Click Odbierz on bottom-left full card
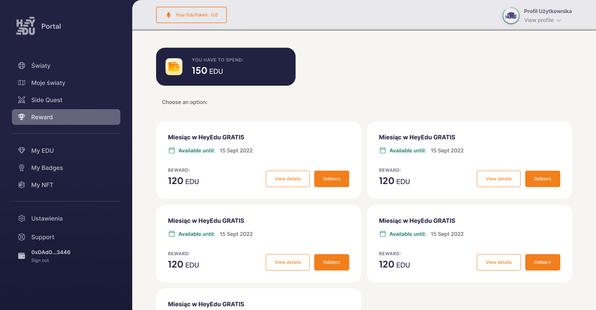The width and height of the screenshot is (596, 310). pos(332,262)
